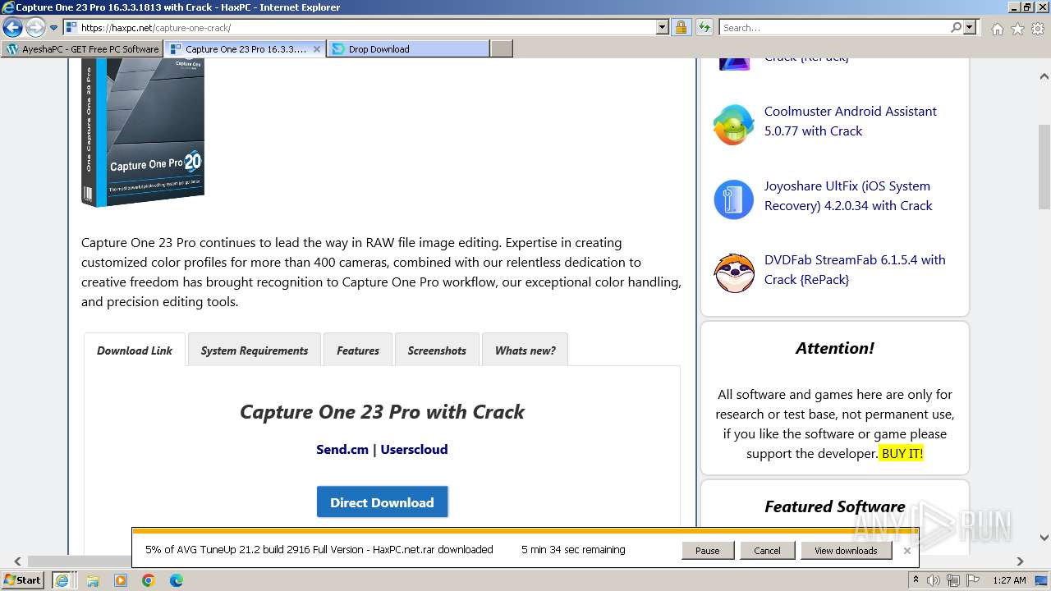This screenshot has height=591, width=1051.
Task: Click View downloads button
Action: pyautogui.click(x=846, y=551)
